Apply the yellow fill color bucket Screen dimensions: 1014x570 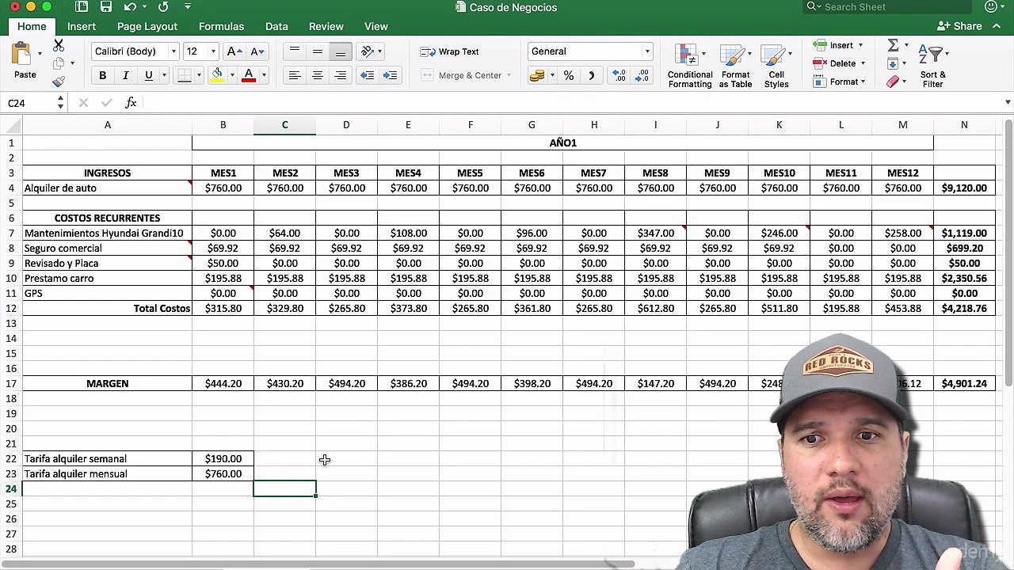[x=216, y=75]
